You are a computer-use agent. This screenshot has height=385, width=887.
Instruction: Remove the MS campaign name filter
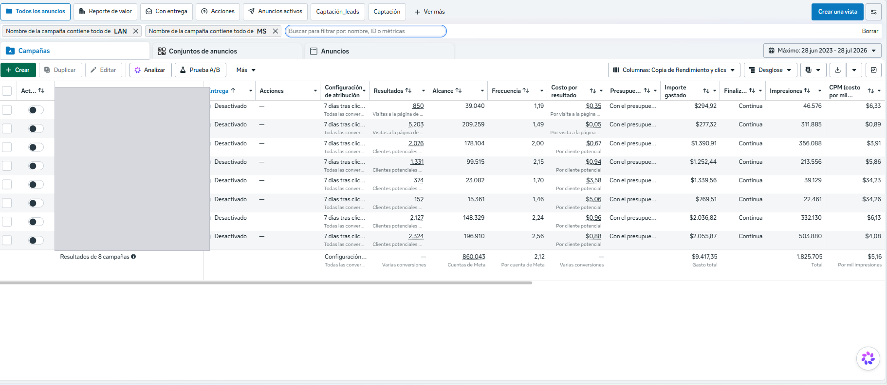coord(276,31)
